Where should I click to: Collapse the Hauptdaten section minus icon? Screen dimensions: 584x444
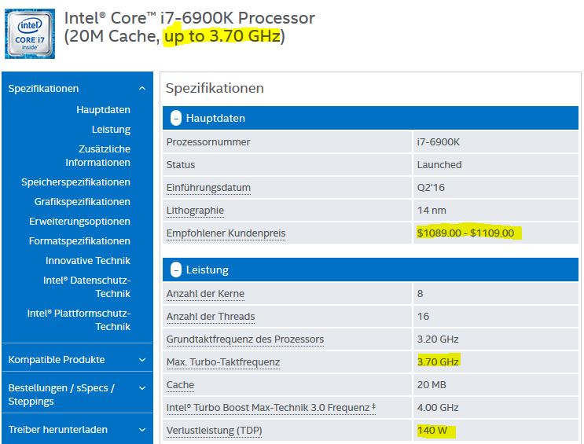click(x=176, y=118)
